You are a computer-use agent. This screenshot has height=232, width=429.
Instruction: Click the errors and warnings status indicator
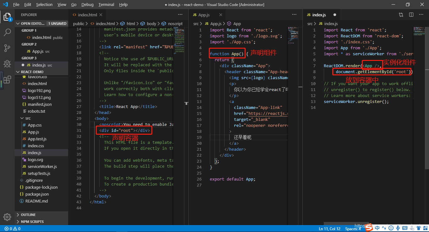point(13,229)
